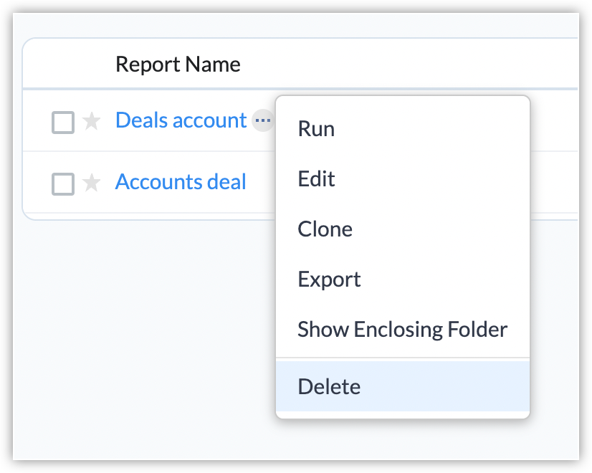592x473 pixels.
Task: Click Export in the context menu
Action: (x=329, y=279)
